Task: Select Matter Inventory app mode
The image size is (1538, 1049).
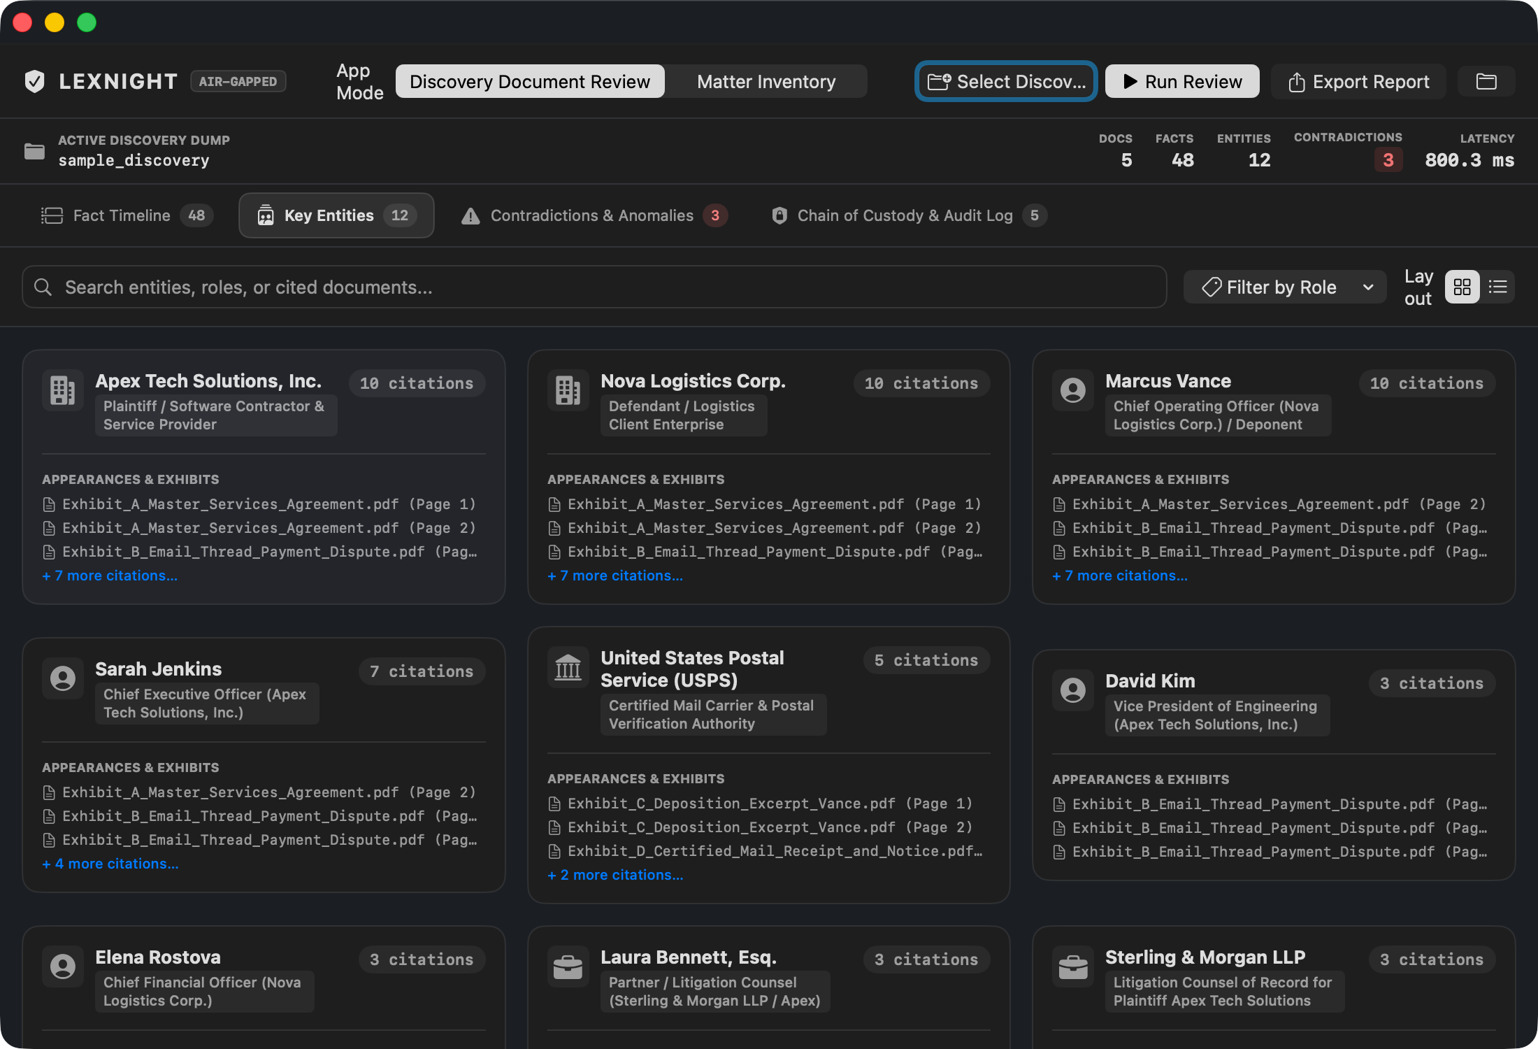Action: (766, 82)
